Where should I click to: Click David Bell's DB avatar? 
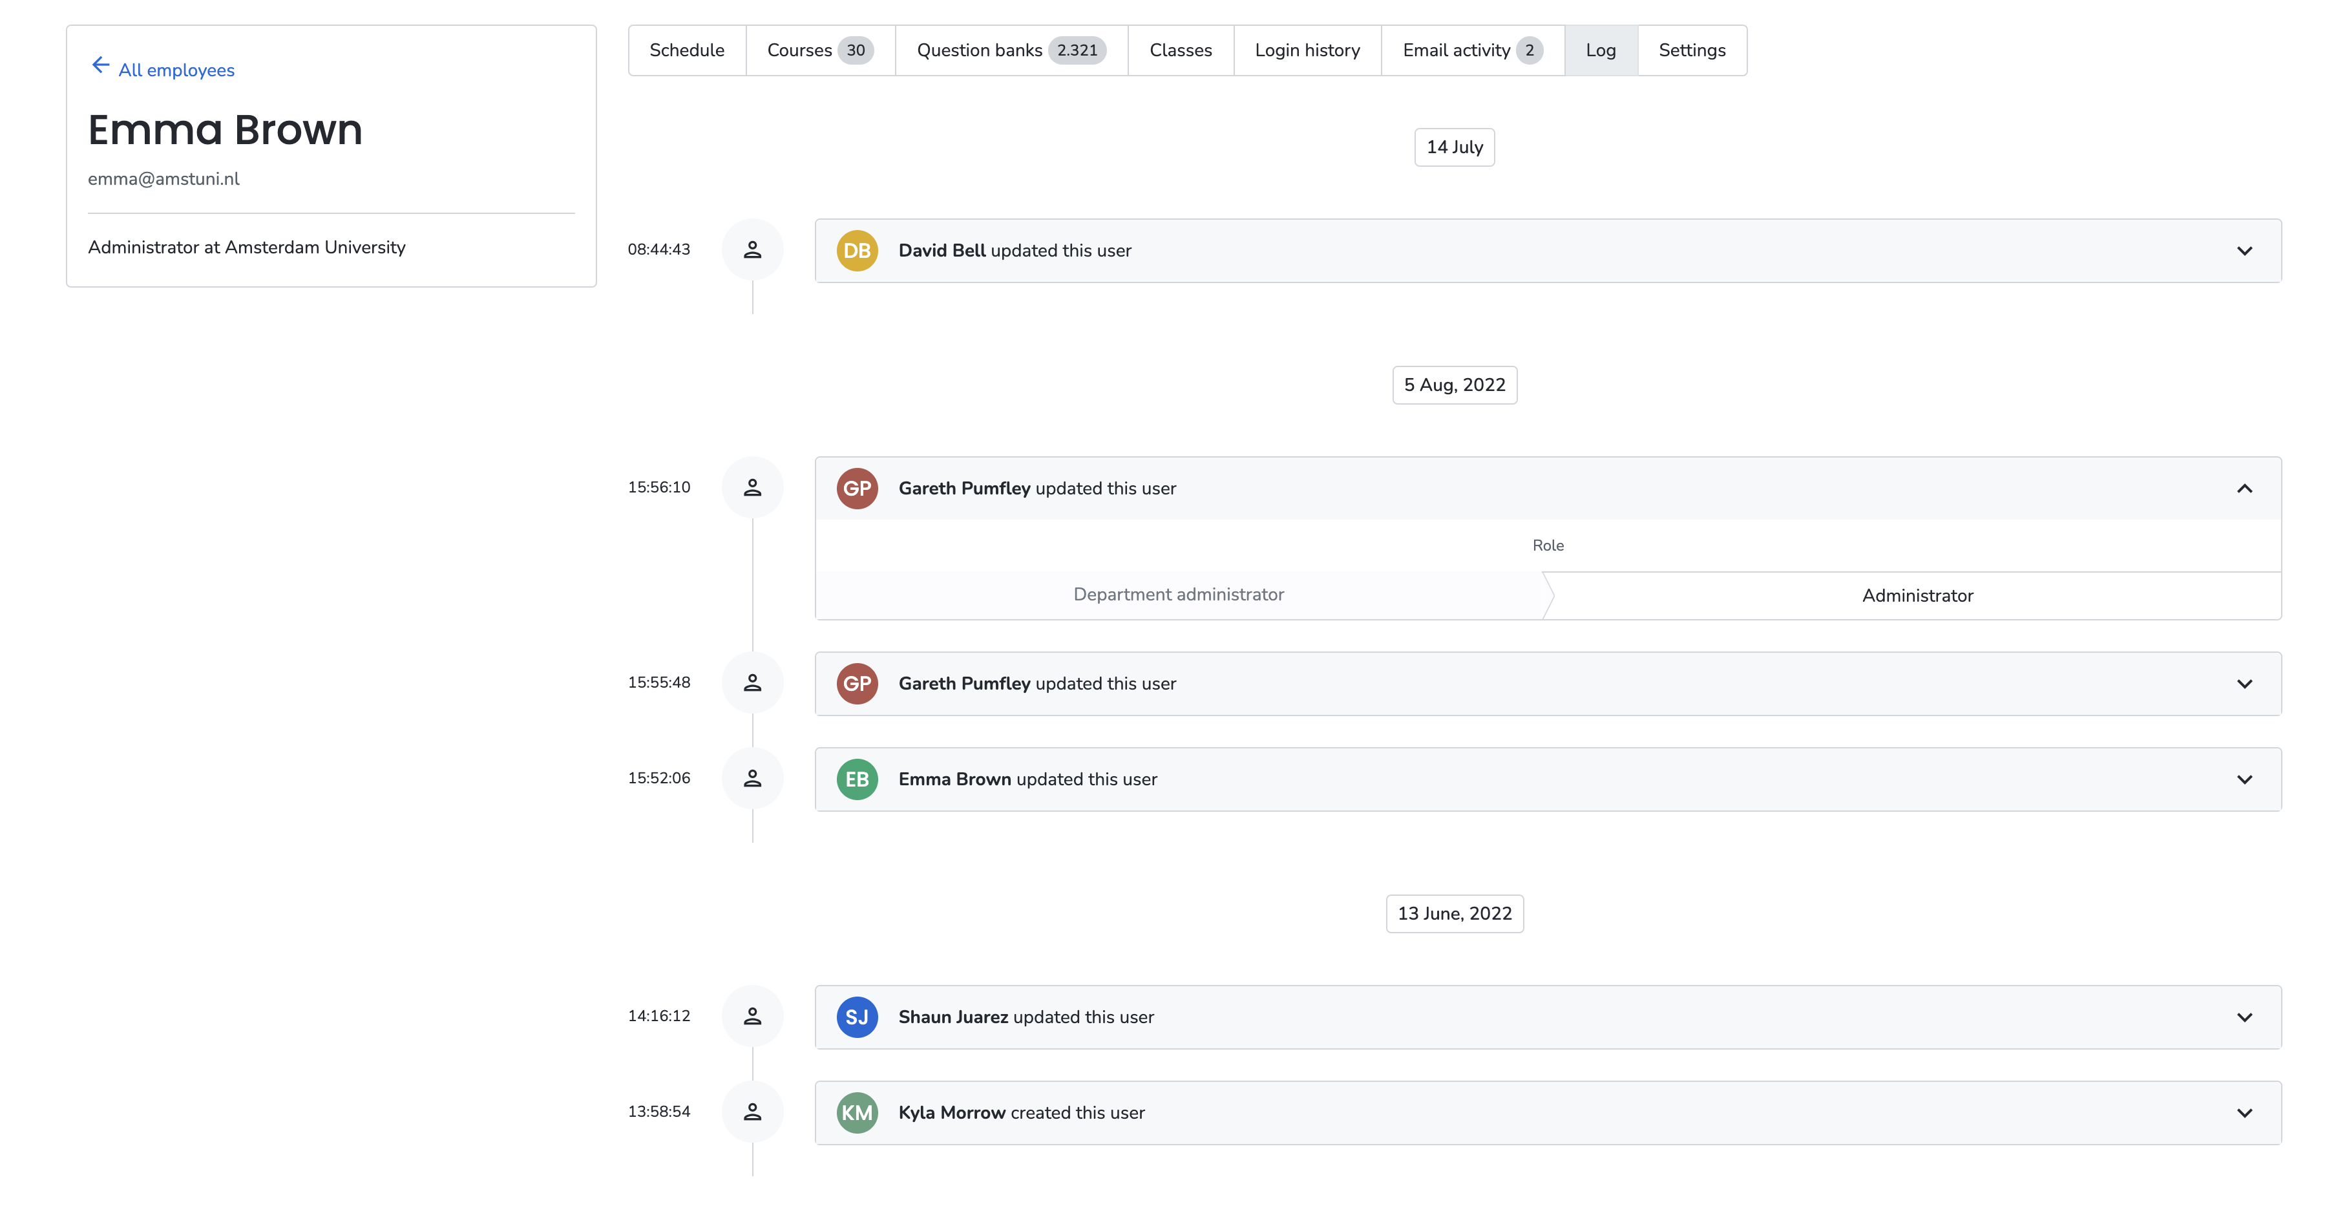point(858,251)
